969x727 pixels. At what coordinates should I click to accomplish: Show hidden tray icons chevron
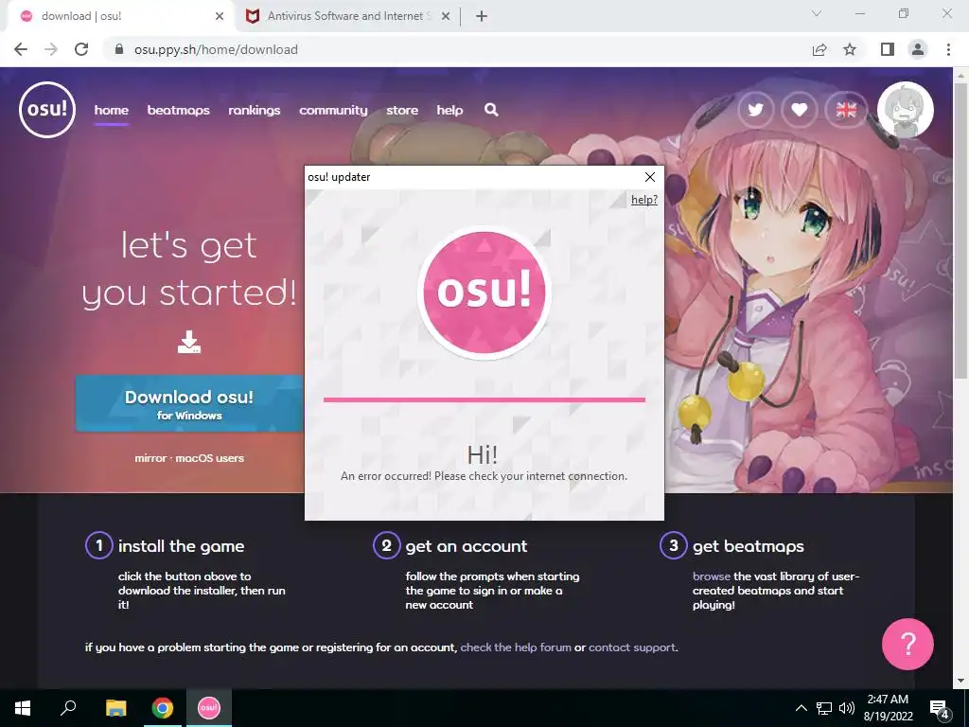click(801, 708)
